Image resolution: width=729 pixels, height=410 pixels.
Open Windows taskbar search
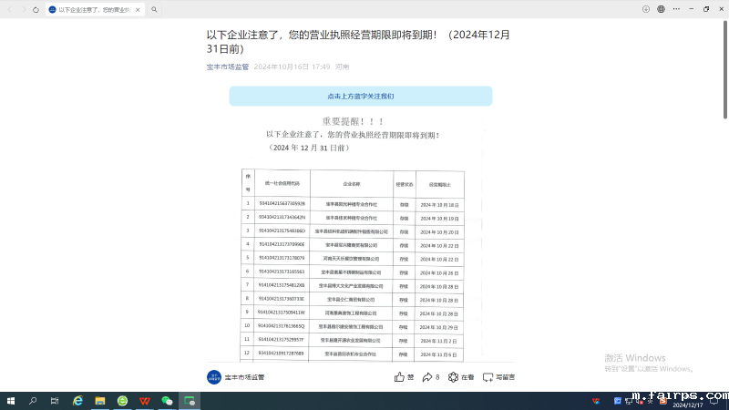(33, 401)
